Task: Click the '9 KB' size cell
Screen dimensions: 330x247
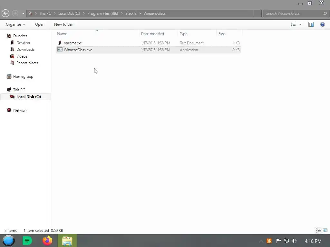Action: pos(236,50)
